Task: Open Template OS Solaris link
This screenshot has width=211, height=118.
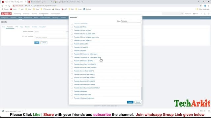Action: coord(80,51)
